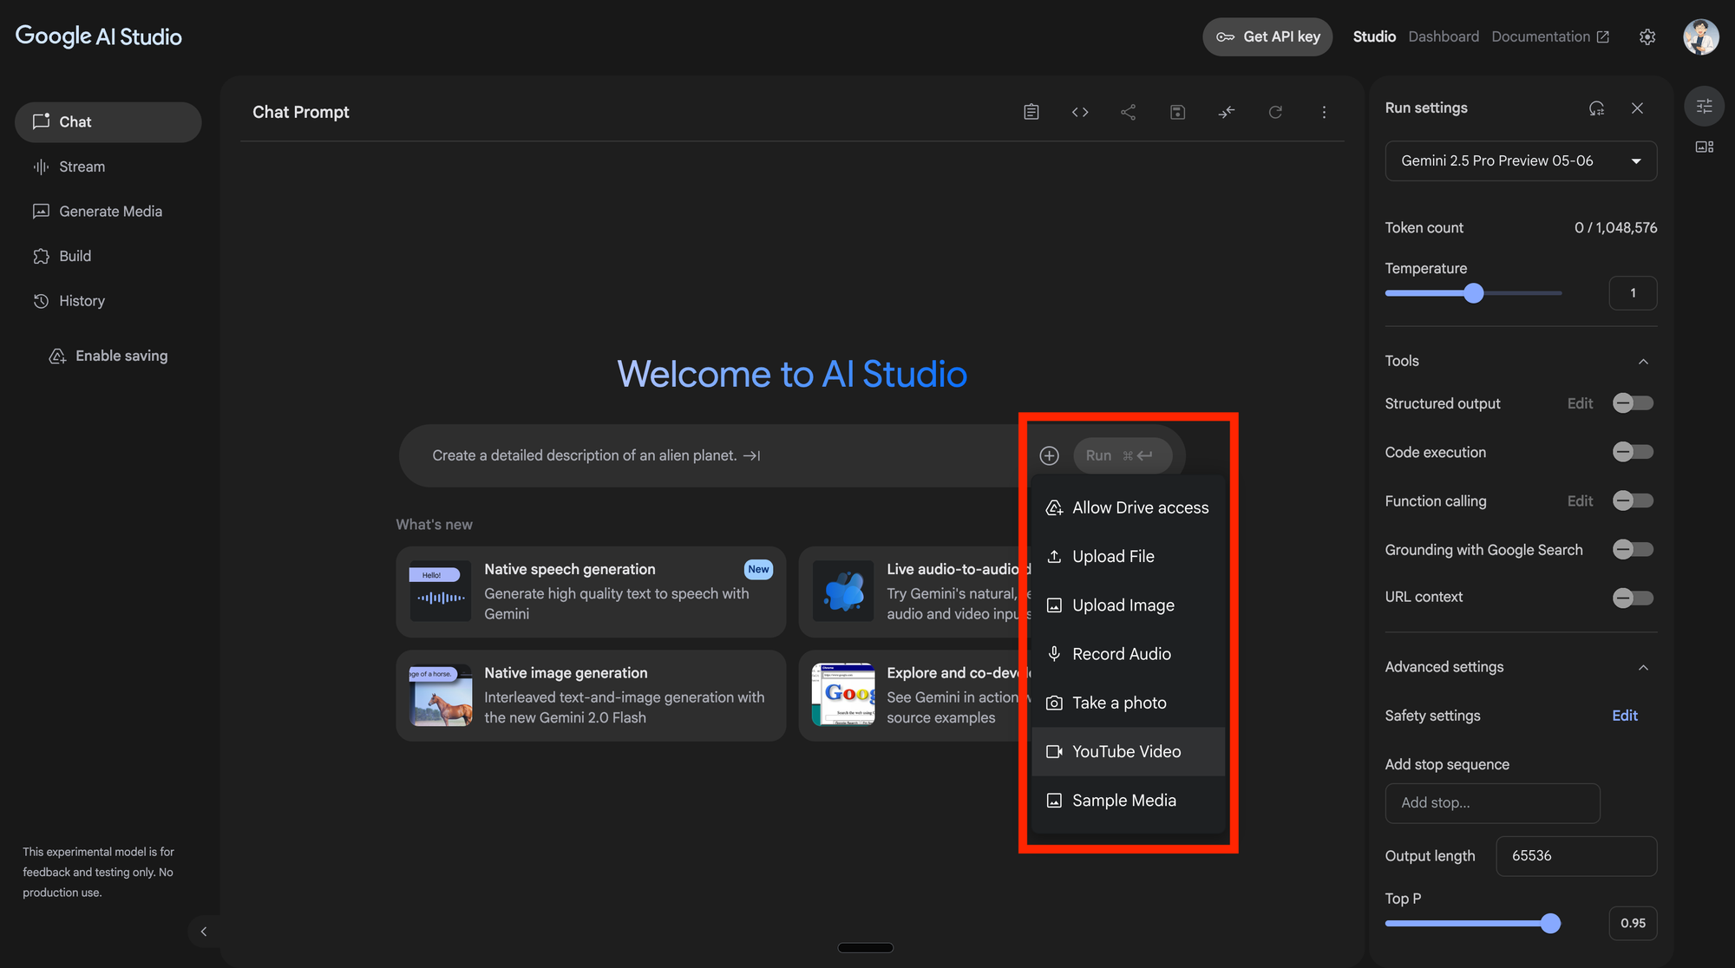Toggle the Function calling switch
Viewport: 1735px width, 968px height.
pyautogui.click(x=1633, y=500)
